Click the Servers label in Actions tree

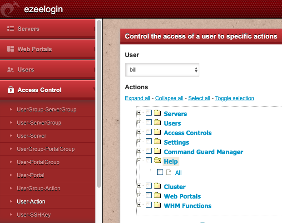click(175, 114)
